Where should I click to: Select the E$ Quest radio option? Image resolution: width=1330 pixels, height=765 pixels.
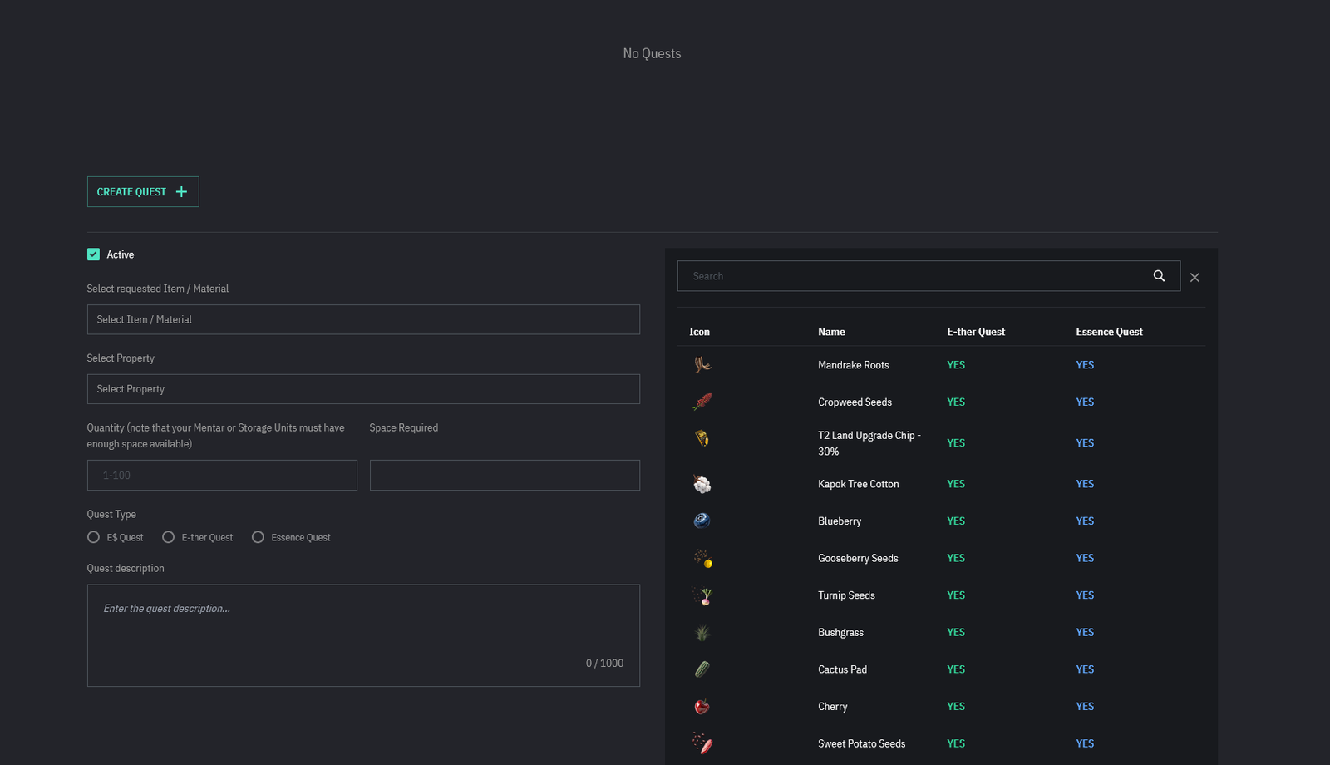click(94, 537)
